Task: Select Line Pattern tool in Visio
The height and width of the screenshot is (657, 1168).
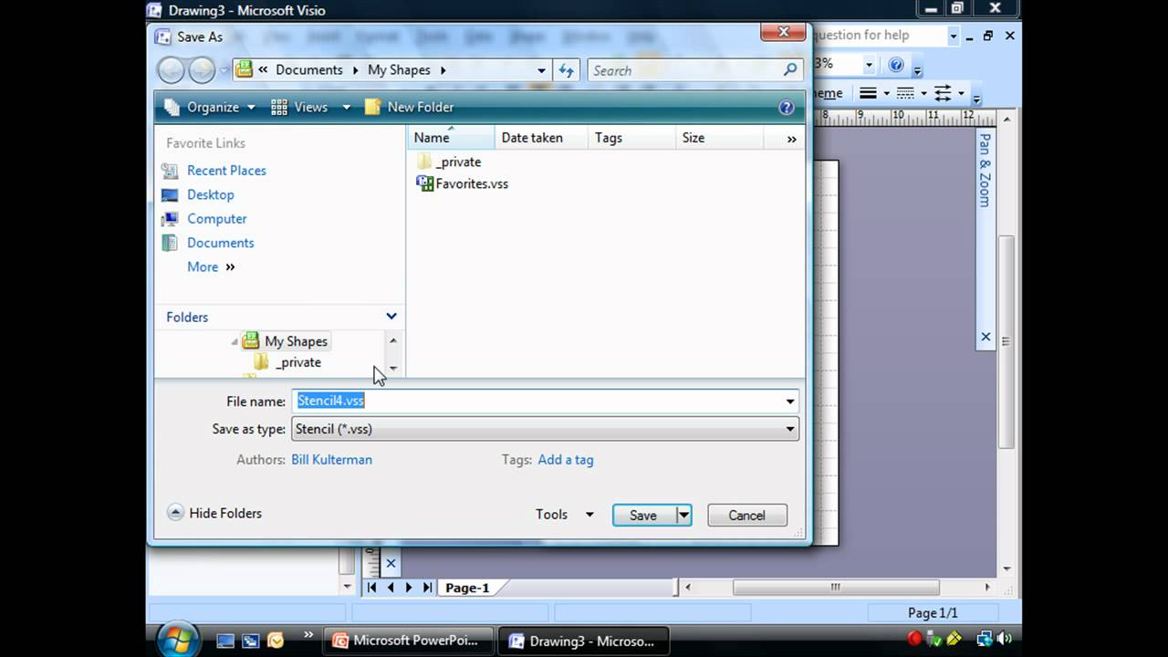Action: point(905,93)
